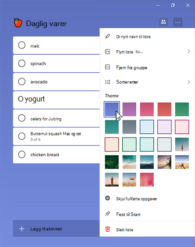Image resolution: width=195 pixels, height=247 pixels.
Task: Select the lighthouse photo theme thumbnail
Action: click(x=112, y=180)
